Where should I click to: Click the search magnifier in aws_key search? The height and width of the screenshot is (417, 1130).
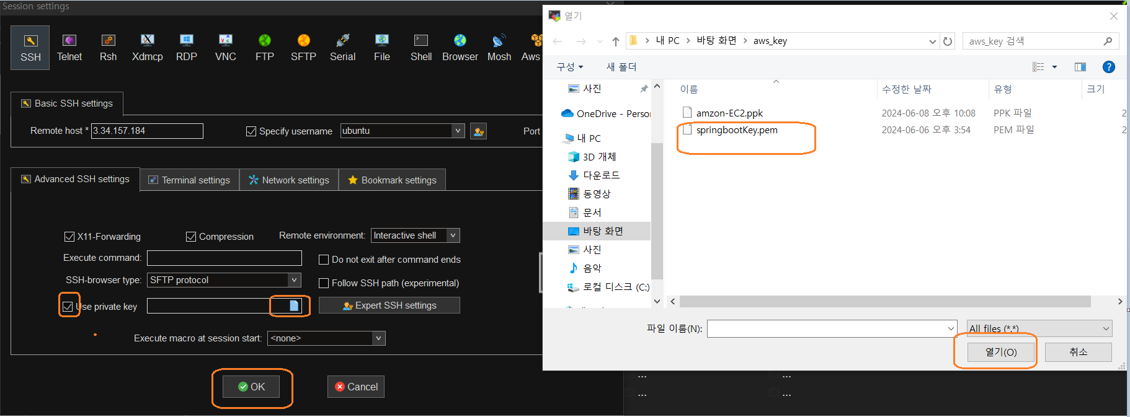pos(1108,42)
